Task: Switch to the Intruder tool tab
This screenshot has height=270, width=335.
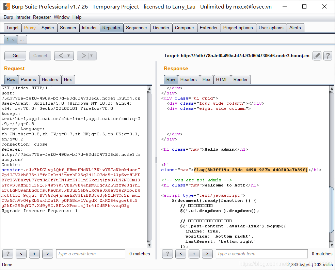Action: (x=90, y=28)
